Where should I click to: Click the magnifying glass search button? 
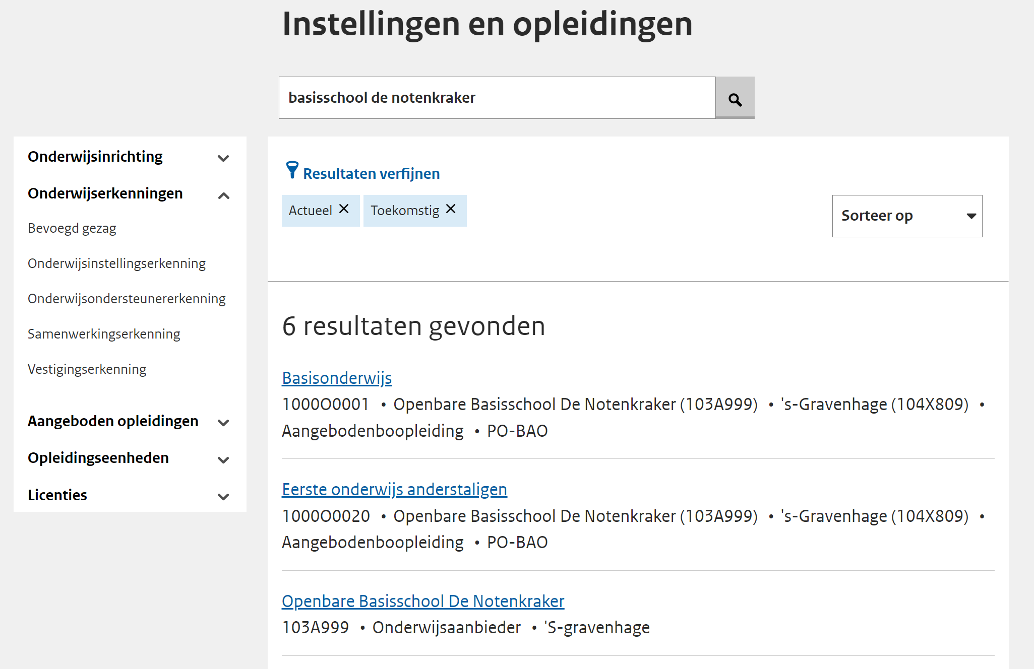[x=735, y=98]
